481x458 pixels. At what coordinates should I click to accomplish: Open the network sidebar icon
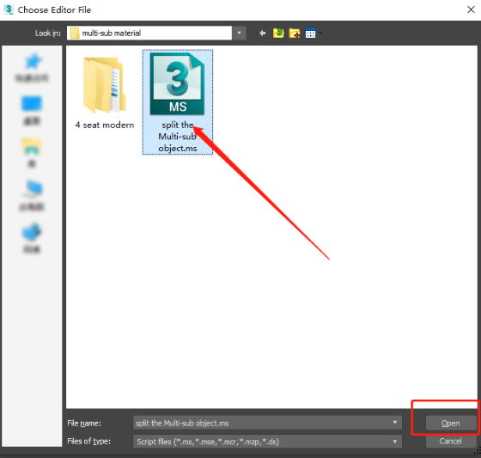[x=32, y=238]
